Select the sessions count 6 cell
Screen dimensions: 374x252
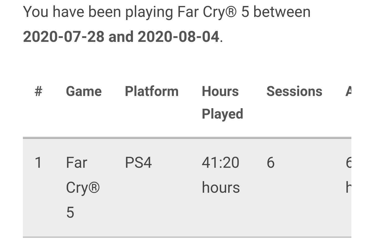point(271,163)
